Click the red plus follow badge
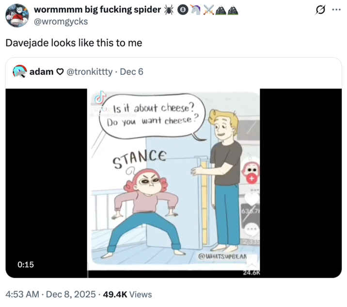347x307 pixels. 252,179
